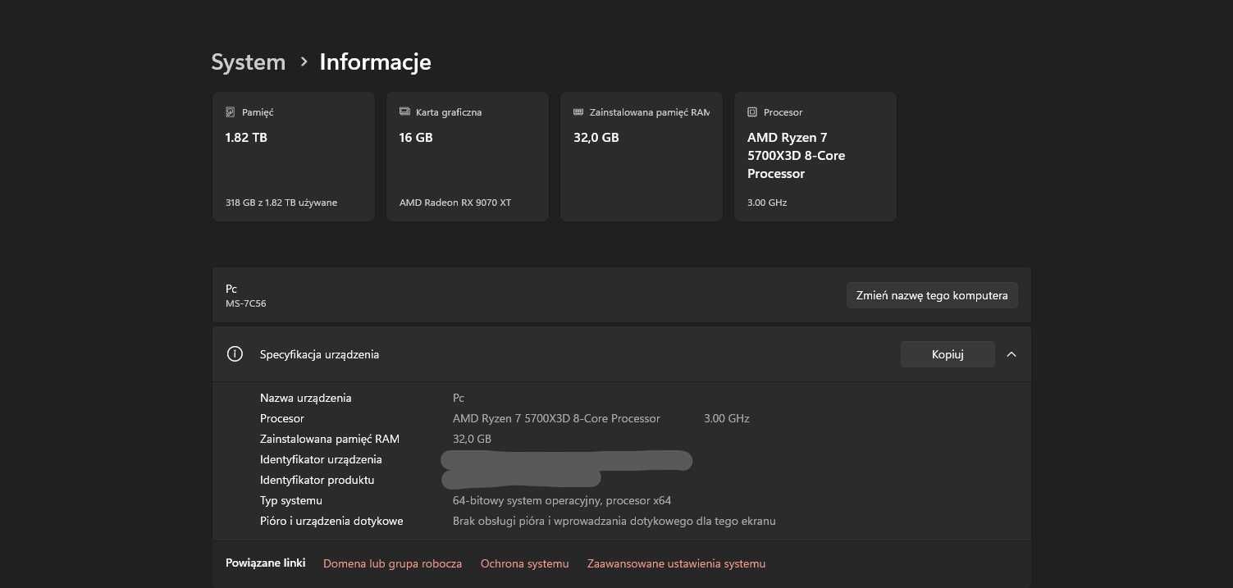Click AMD Ryzen 7 5700X3D title in processor card

click(796, 156)
